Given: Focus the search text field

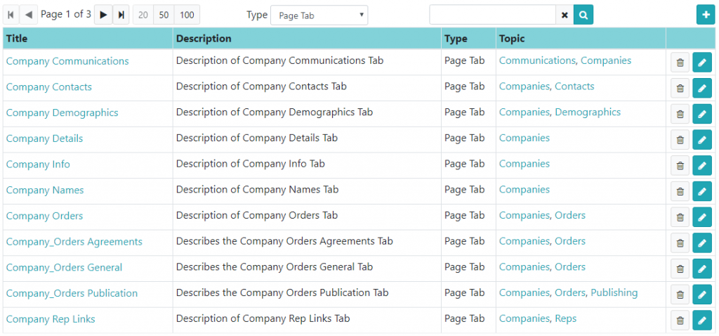Looking at the screenshot, I should (x=493, y=15).
